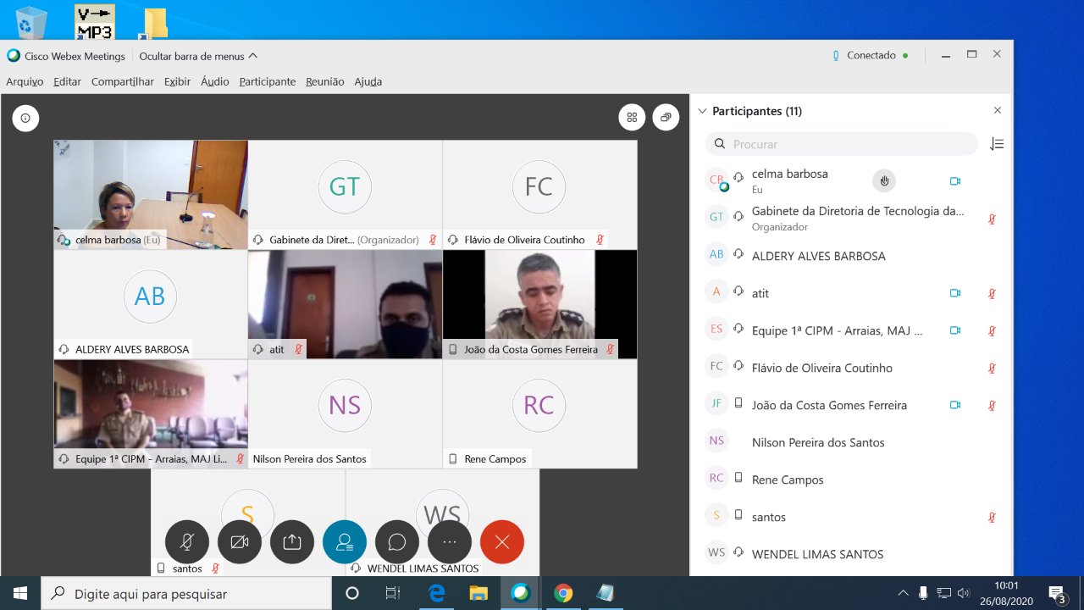Click the share content button

292,542
